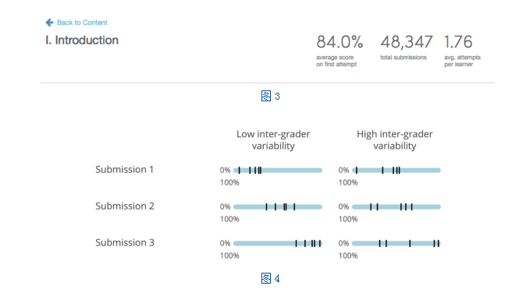This screenshot has height=293, width=519.
Task: Click the 48,347 total submissions figure
Action: [x=407, y=42]
